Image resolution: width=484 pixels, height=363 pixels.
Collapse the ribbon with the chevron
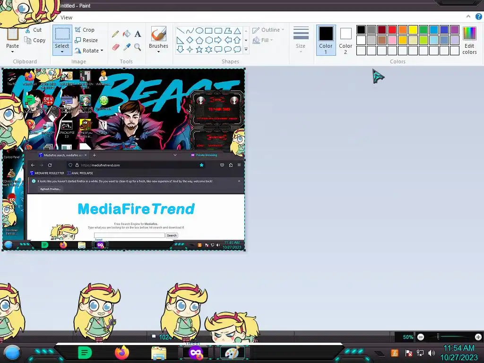(x=468, y=17)
